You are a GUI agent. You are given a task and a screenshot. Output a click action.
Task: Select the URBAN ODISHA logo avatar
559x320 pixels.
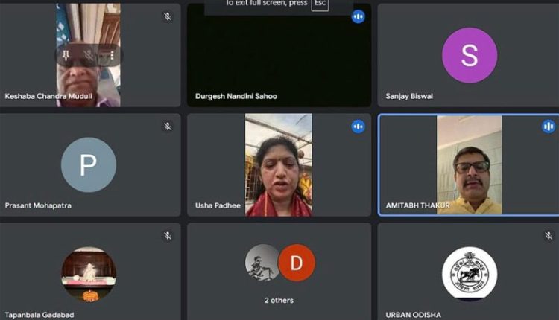[x=469, y=274]
